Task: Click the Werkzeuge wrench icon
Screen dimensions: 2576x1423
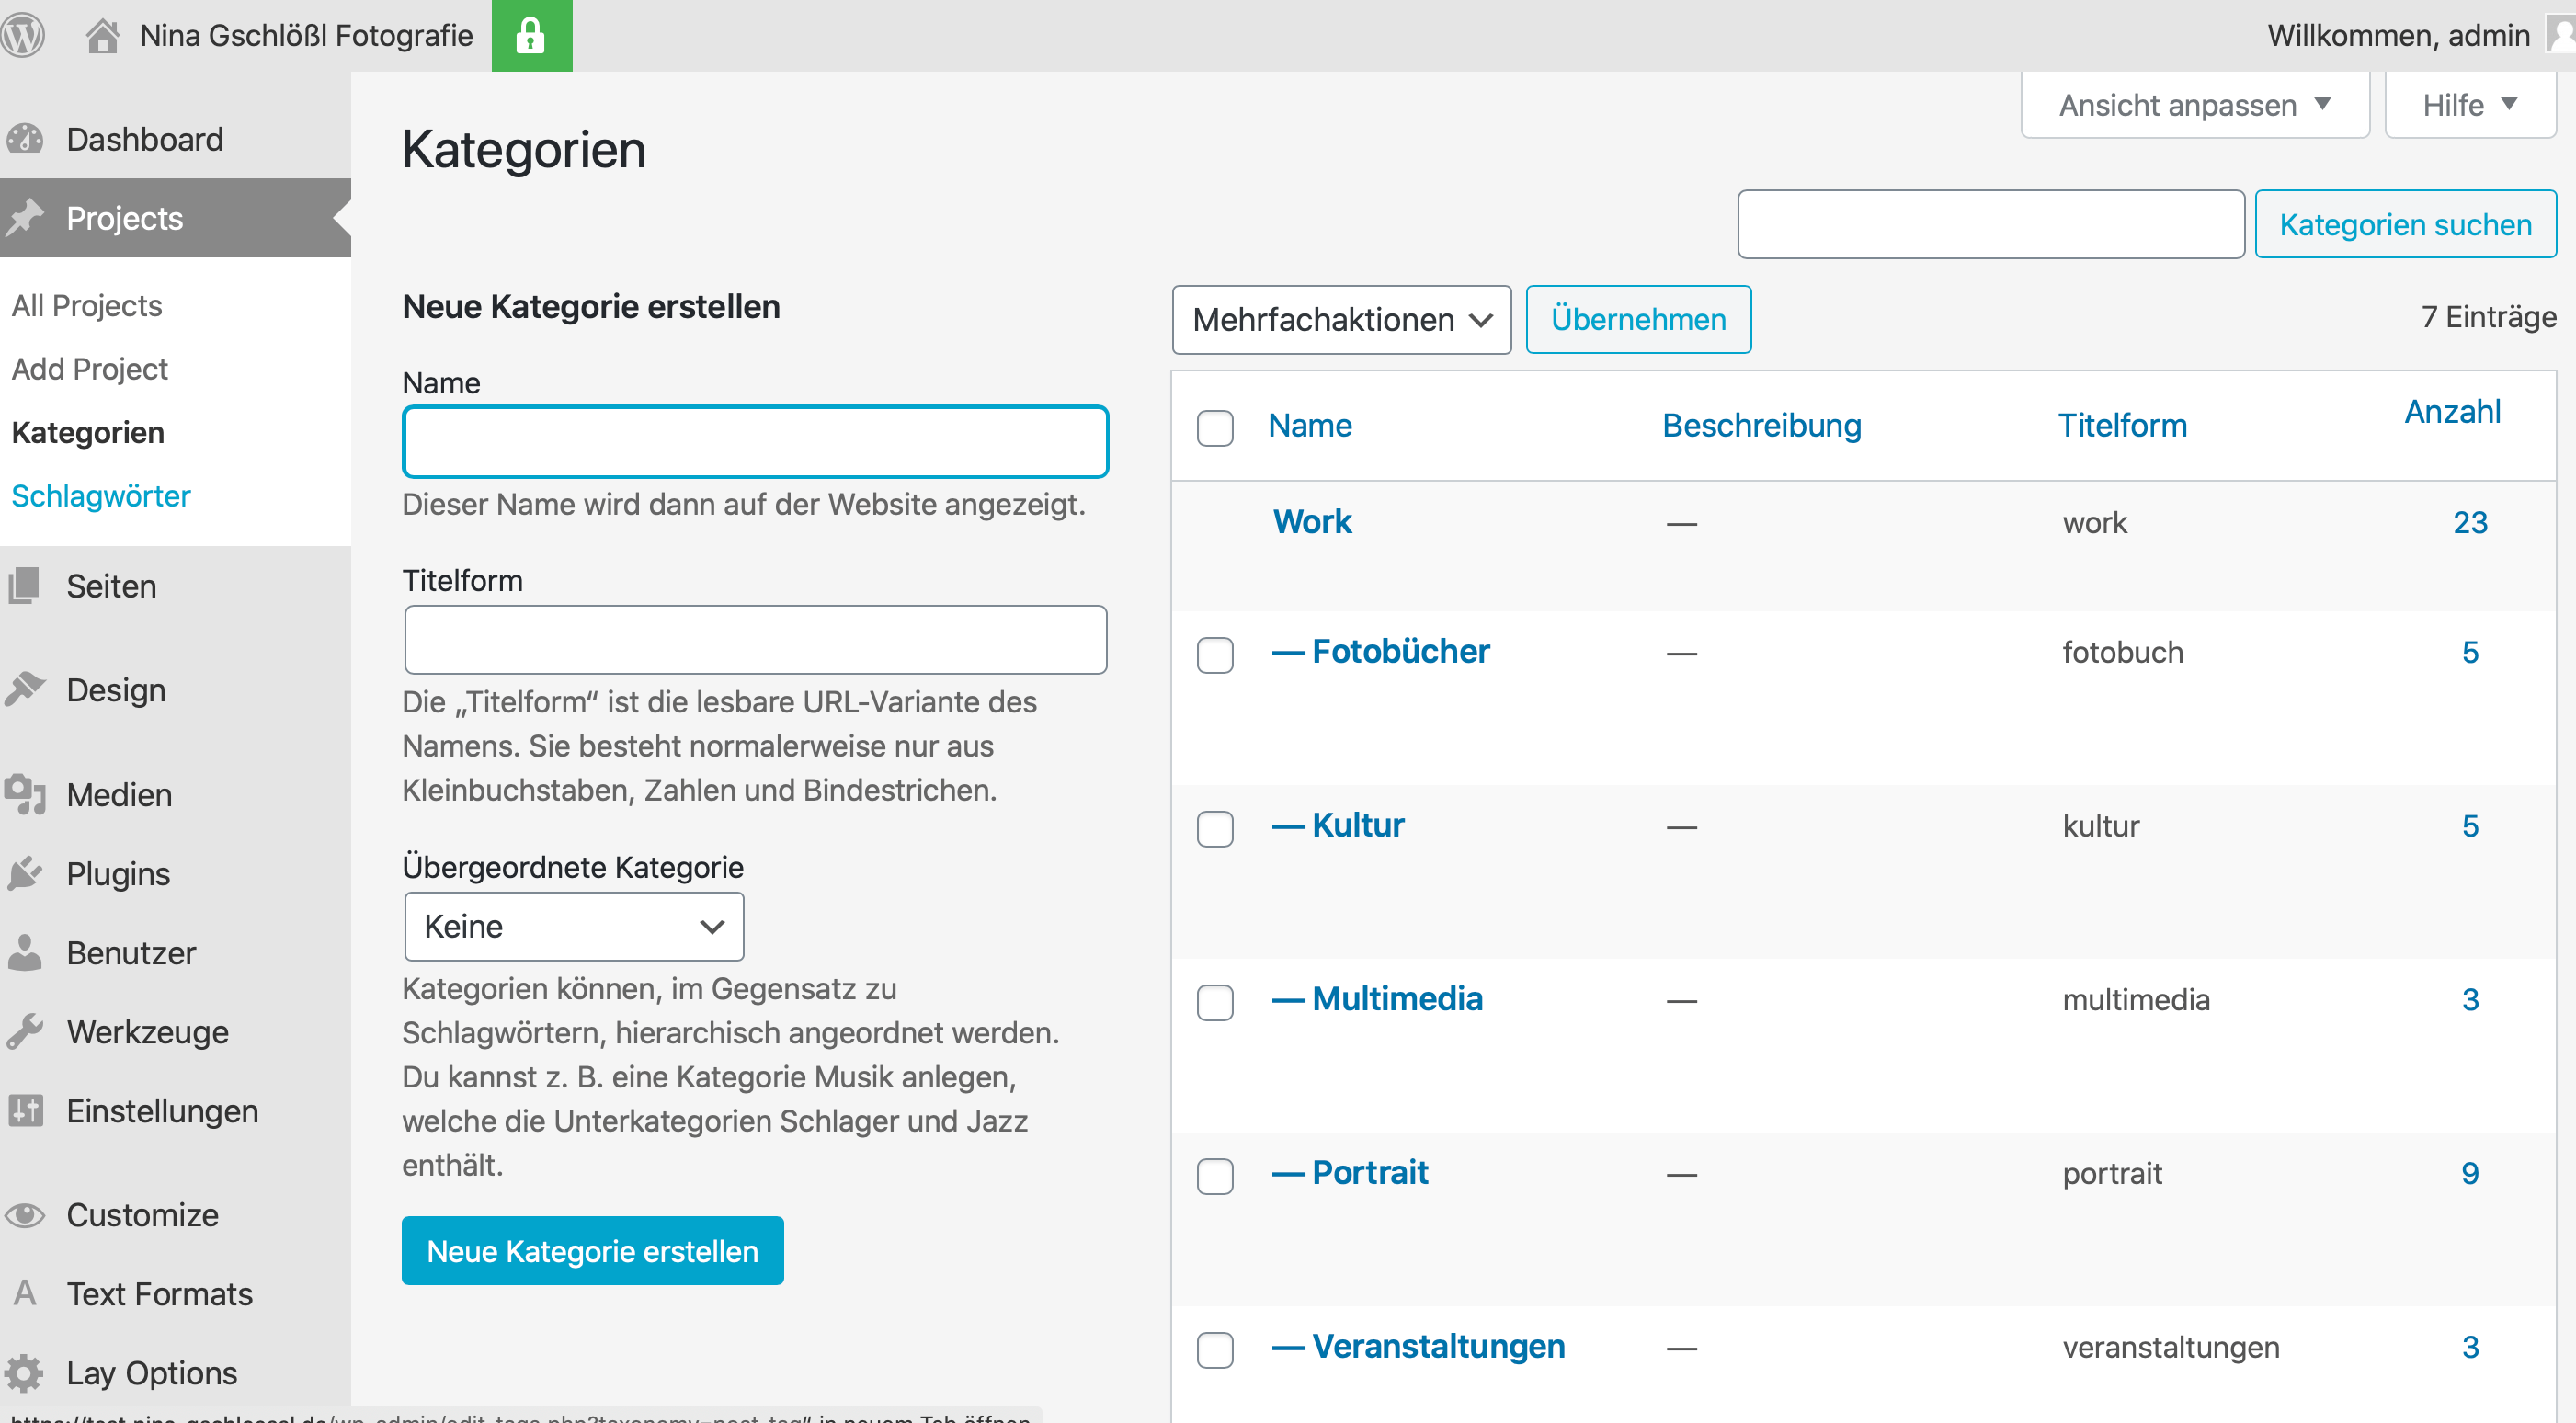Action: coord(25,1031)
